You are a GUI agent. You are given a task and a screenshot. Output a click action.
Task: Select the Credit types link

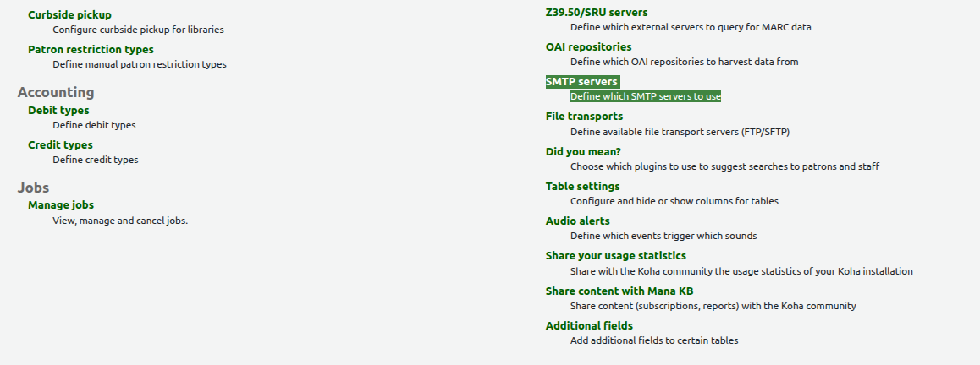tap(60, 144)
